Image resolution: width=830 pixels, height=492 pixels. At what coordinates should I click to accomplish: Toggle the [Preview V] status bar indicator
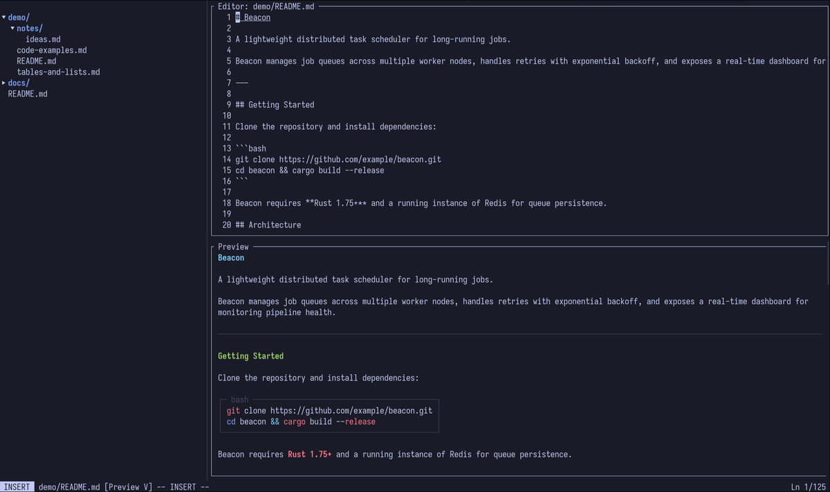128,486
